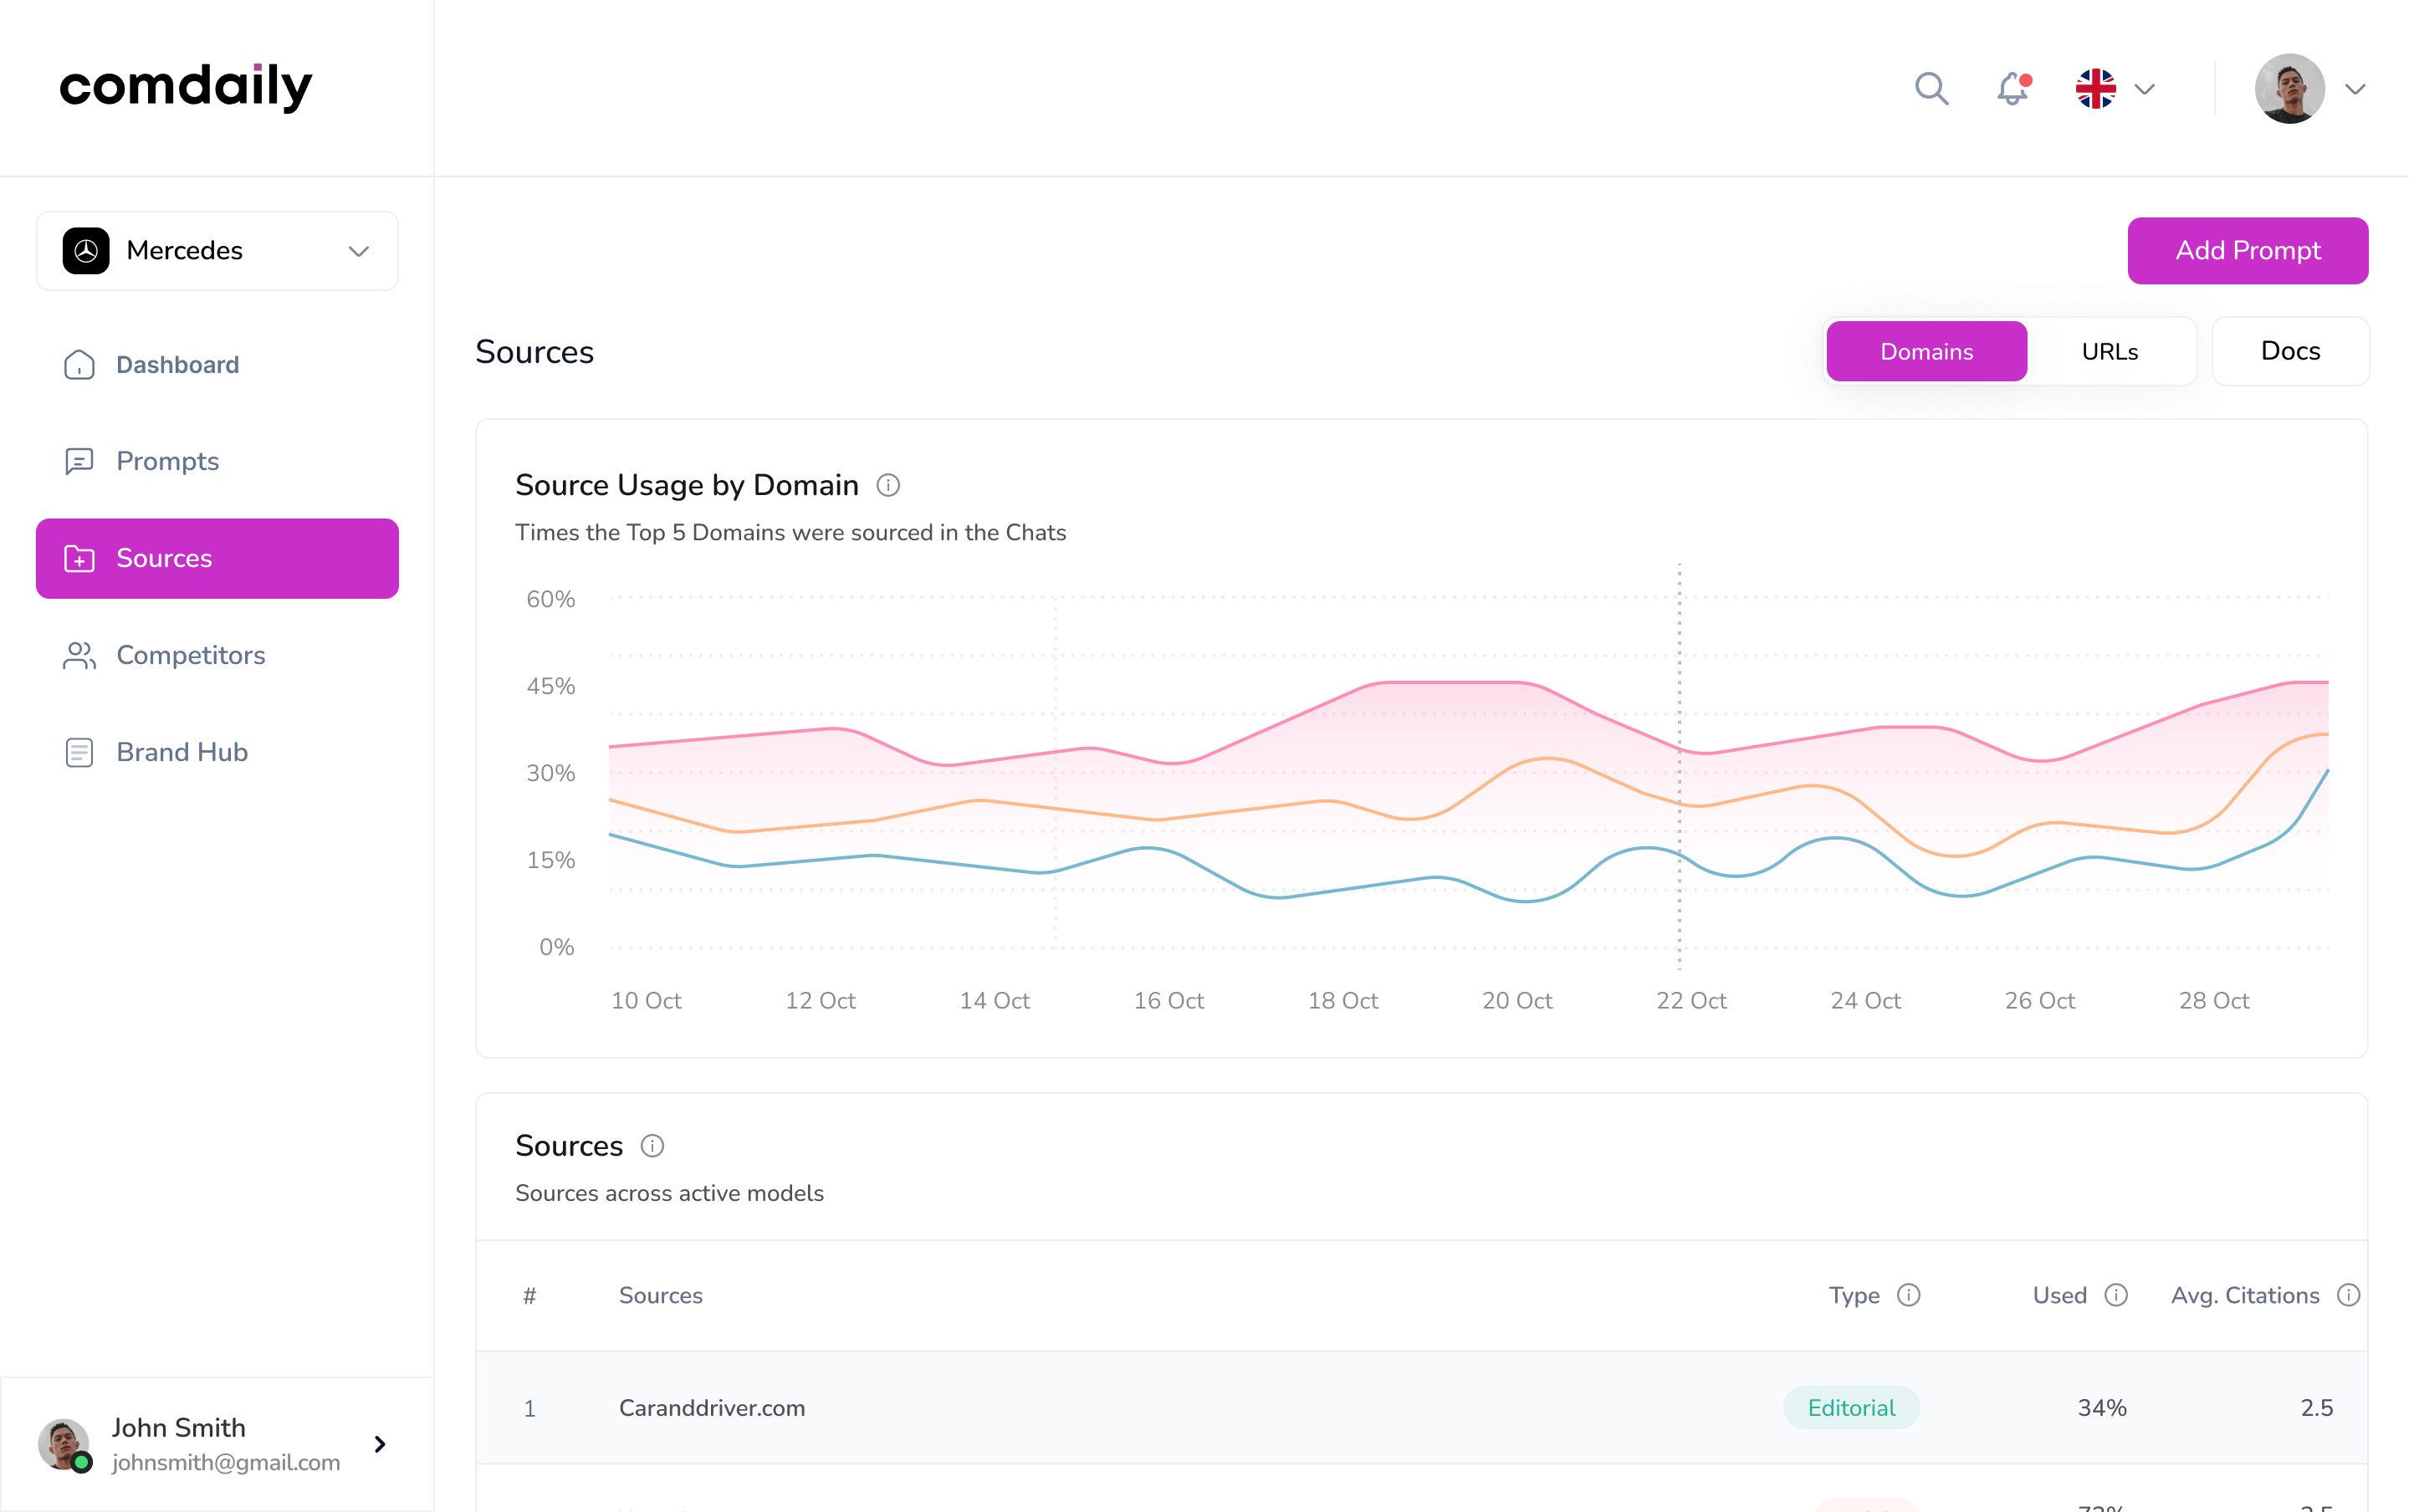Click the search magnifier icon

point(1931,89)
